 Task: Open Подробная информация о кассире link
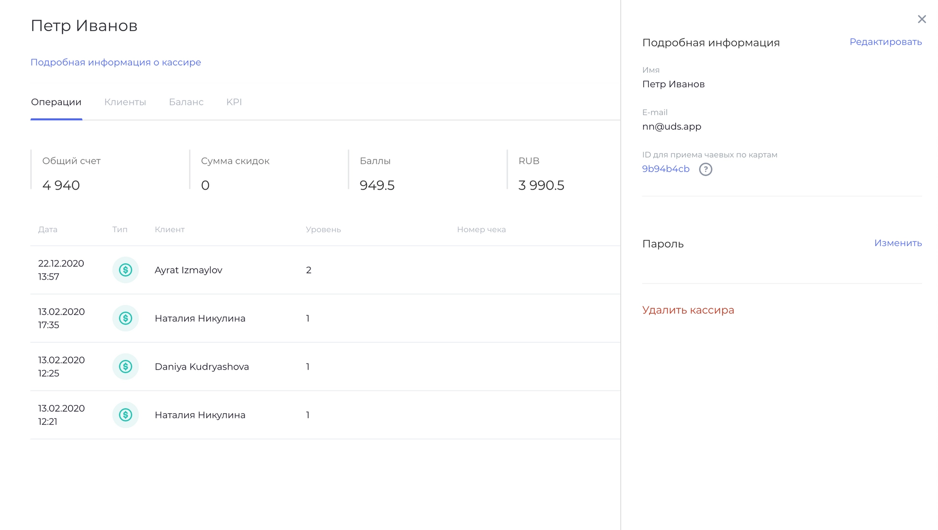[x=116, y=62]
